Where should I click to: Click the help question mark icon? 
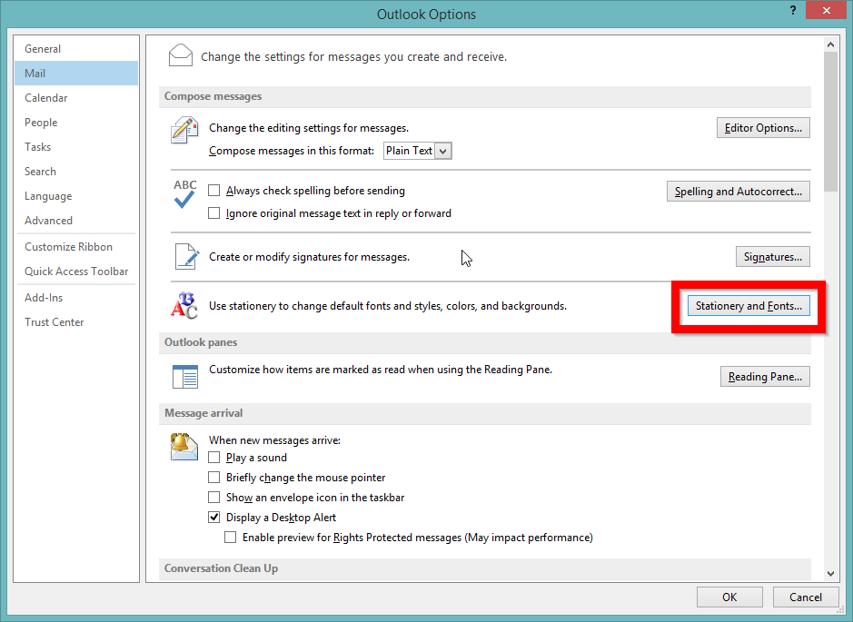tap(791, 10)
